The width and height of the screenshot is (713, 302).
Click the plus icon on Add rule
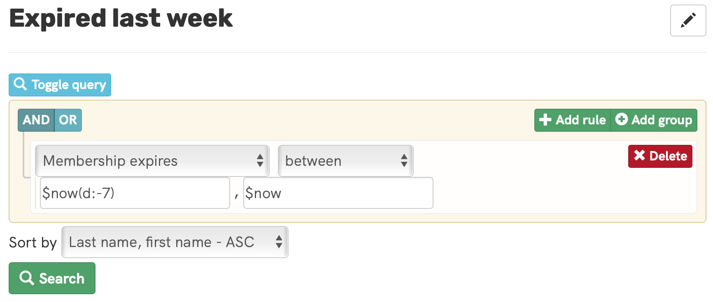pos(545,120)
